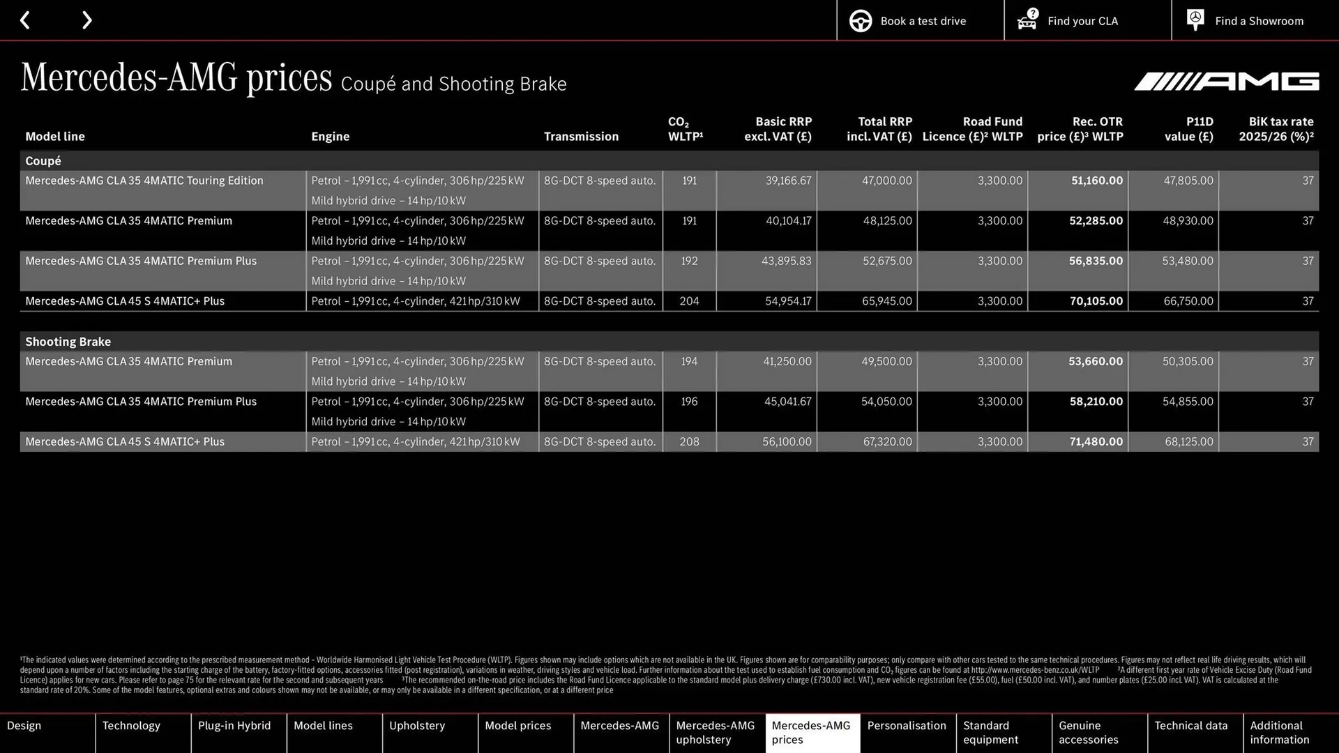Click the car question mark icon

tap(1027, 20)
